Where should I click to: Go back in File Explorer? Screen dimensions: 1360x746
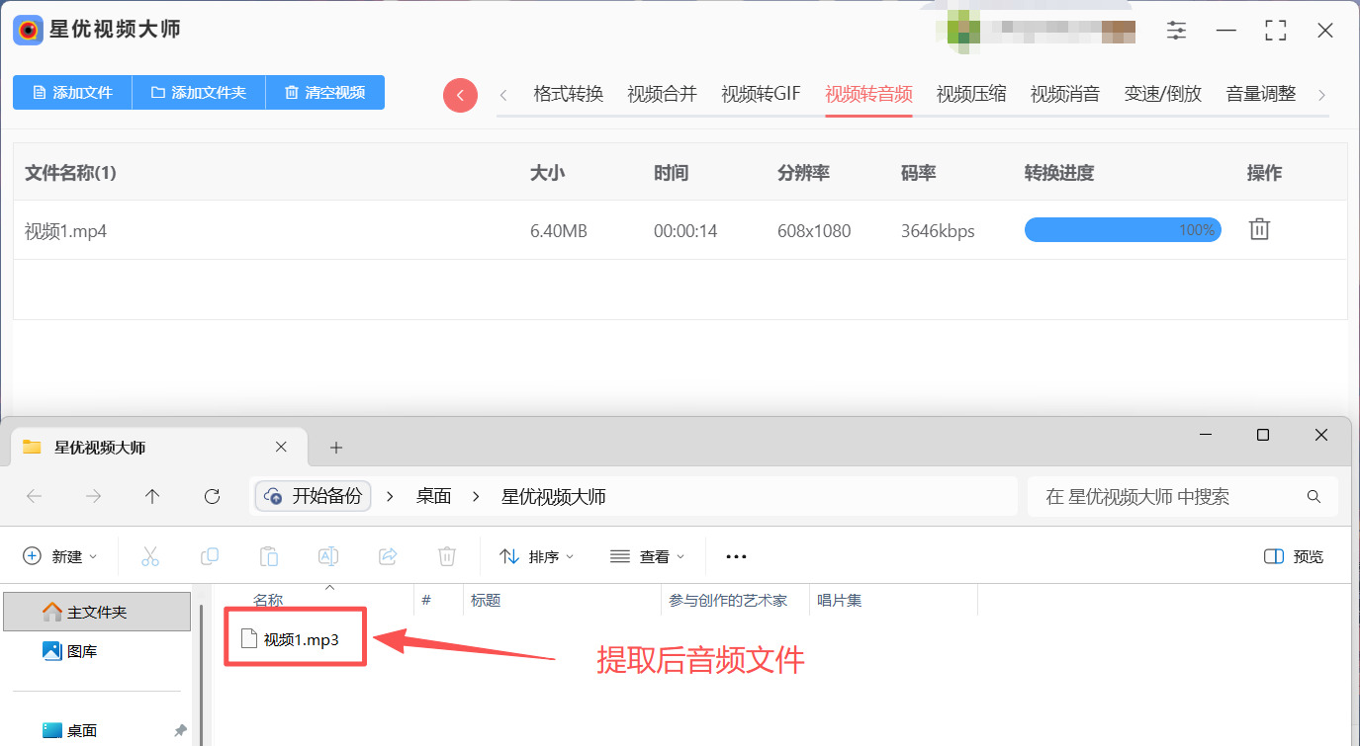click(x=35, y=496)
